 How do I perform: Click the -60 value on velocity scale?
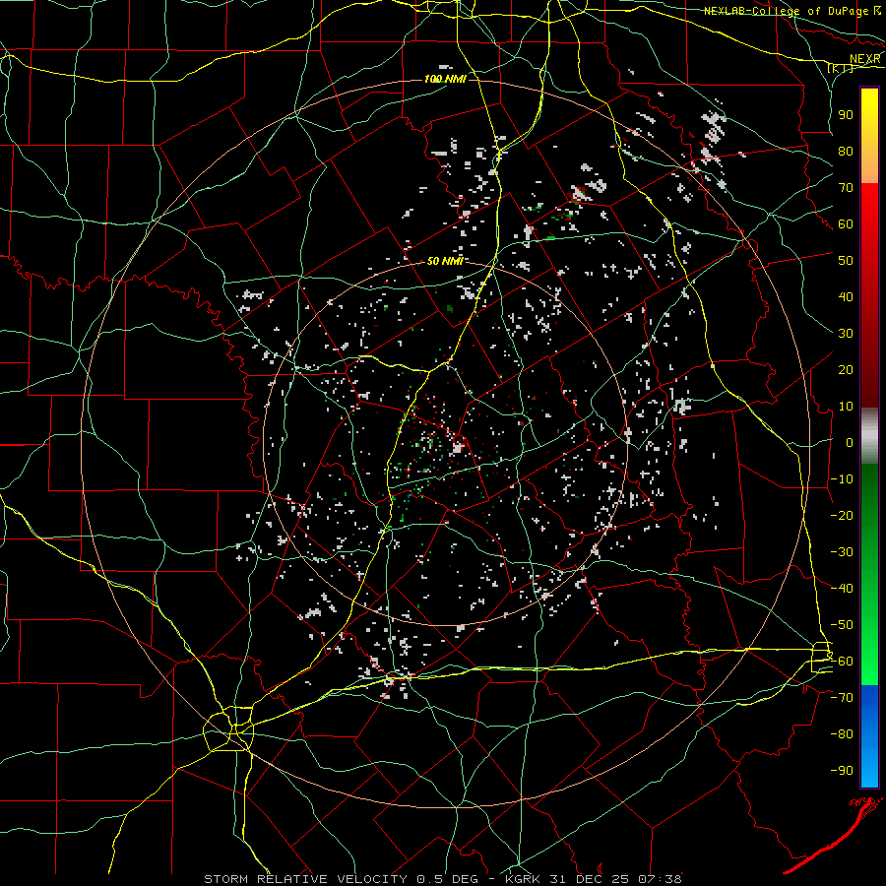[x=842, y=662]
